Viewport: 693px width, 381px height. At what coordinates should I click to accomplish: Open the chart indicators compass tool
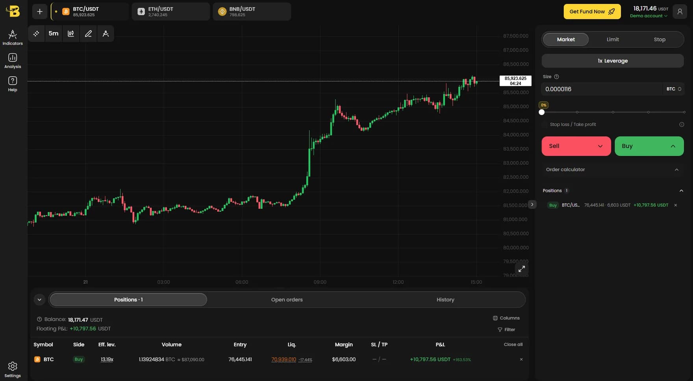(106, 33)
